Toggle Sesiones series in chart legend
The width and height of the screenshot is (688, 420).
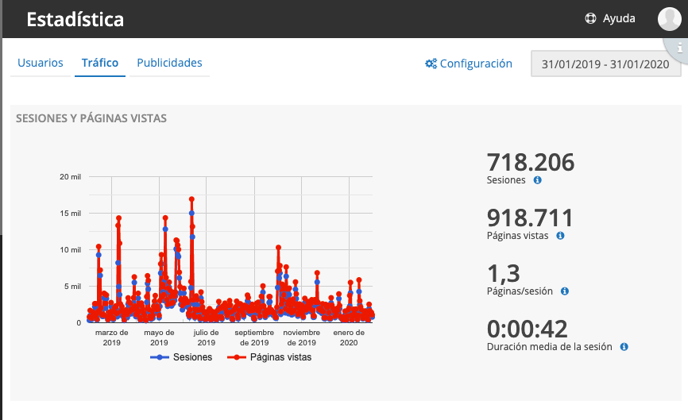[x=182, y=357]
